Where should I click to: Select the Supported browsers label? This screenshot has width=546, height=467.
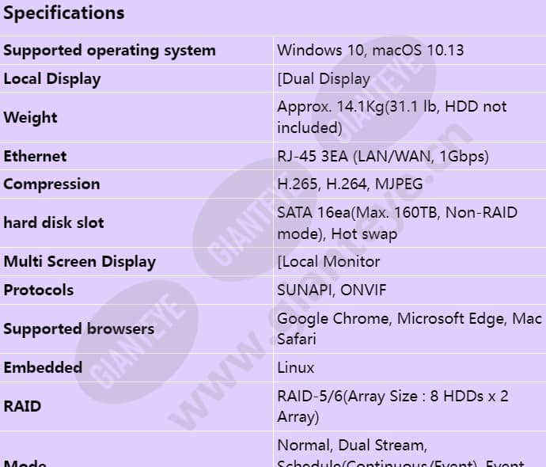point(78,329)
